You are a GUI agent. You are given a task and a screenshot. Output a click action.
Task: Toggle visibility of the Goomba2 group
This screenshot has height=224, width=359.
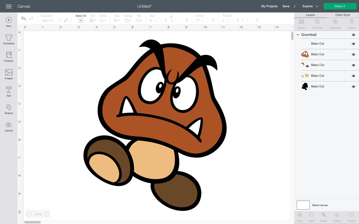click(353, 35)
